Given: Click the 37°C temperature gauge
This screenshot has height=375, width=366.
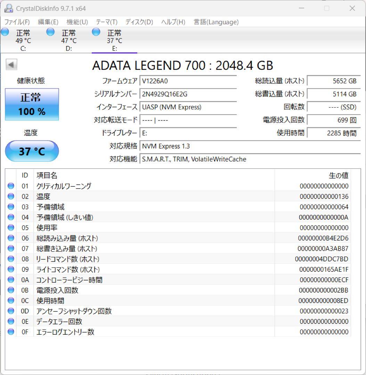Looking at the screenshot, I should 32,151.
